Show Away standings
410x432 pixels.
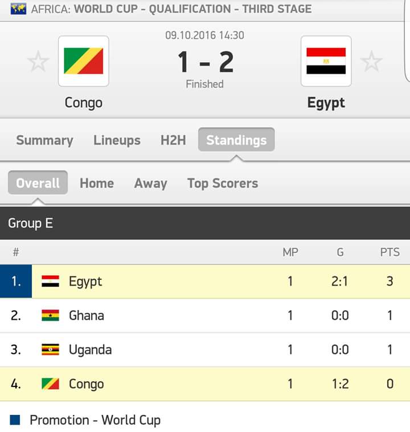150,184
